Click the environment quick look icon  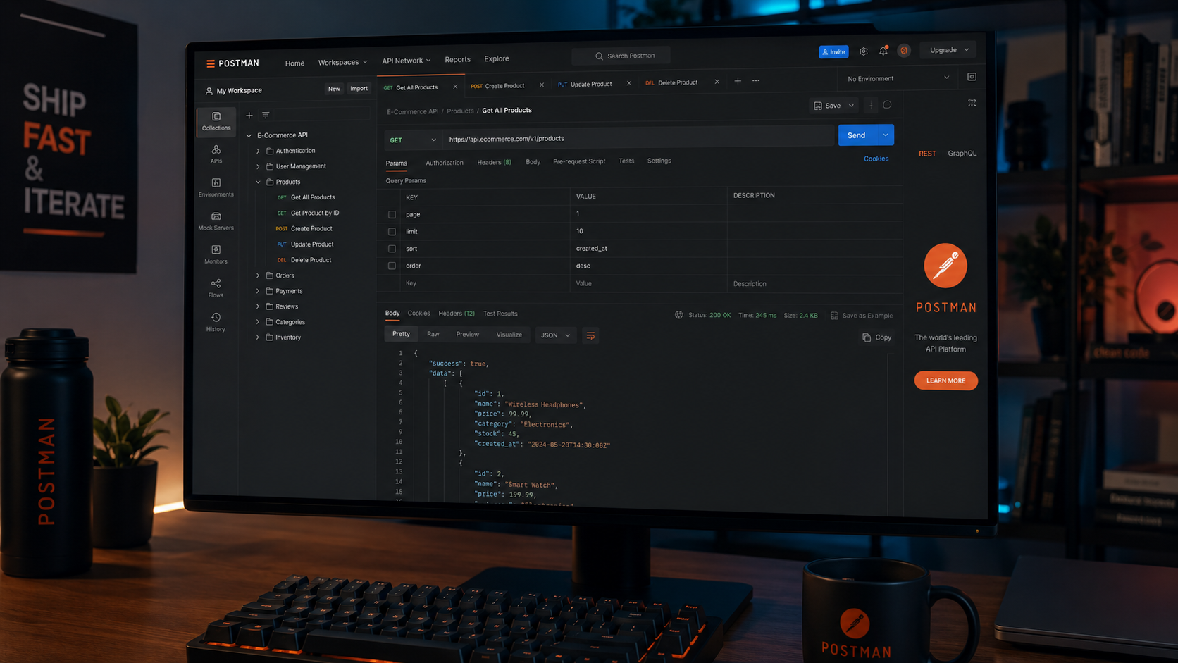click(x=972, y=77)
